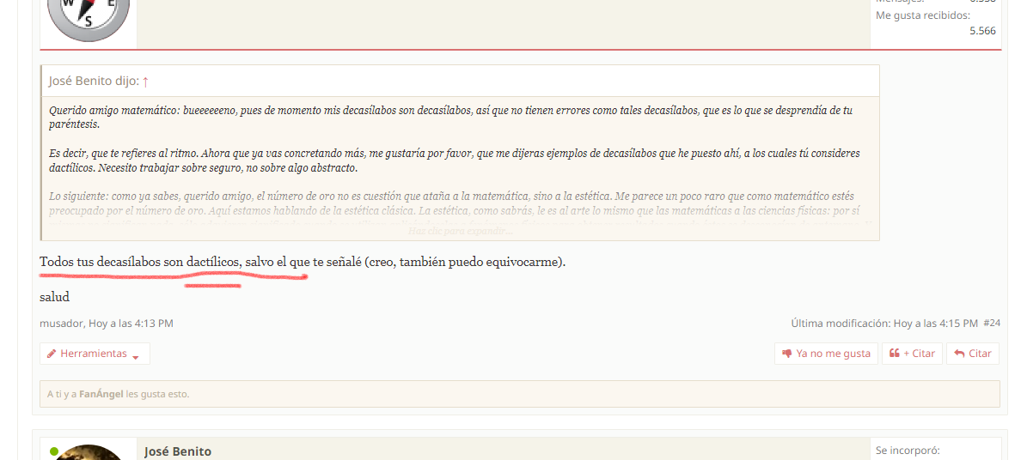
Task: Open the musador author profile link
Action: [61, 324]
